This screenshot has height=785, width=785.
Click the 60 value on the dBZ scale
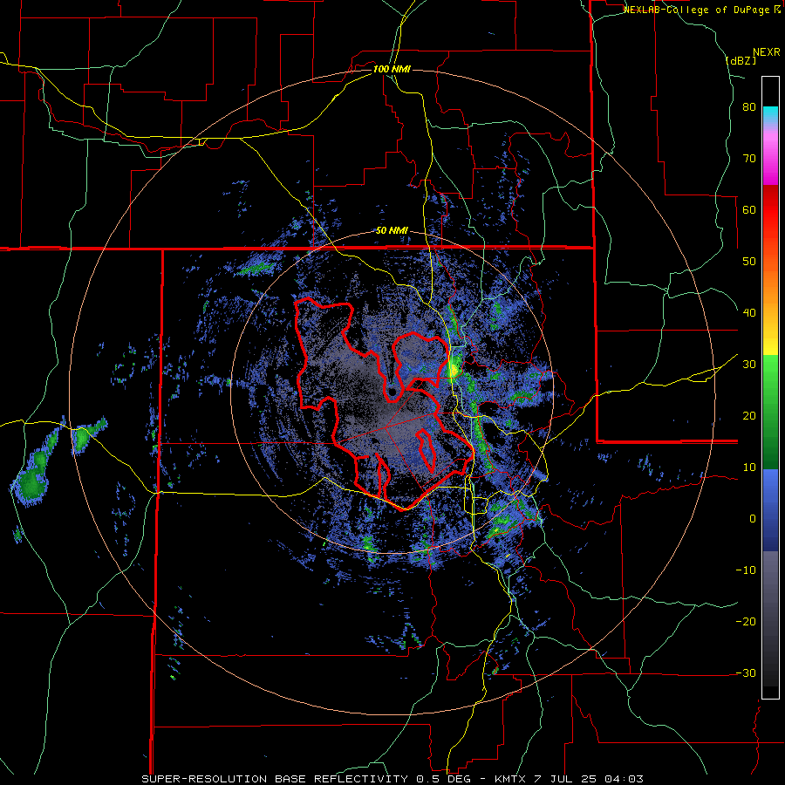pyautogui.click(x=749, y=209)
